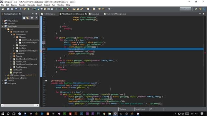Click the New Java Package icon
Screen dimensions: 207x116
tap(25, 9)
